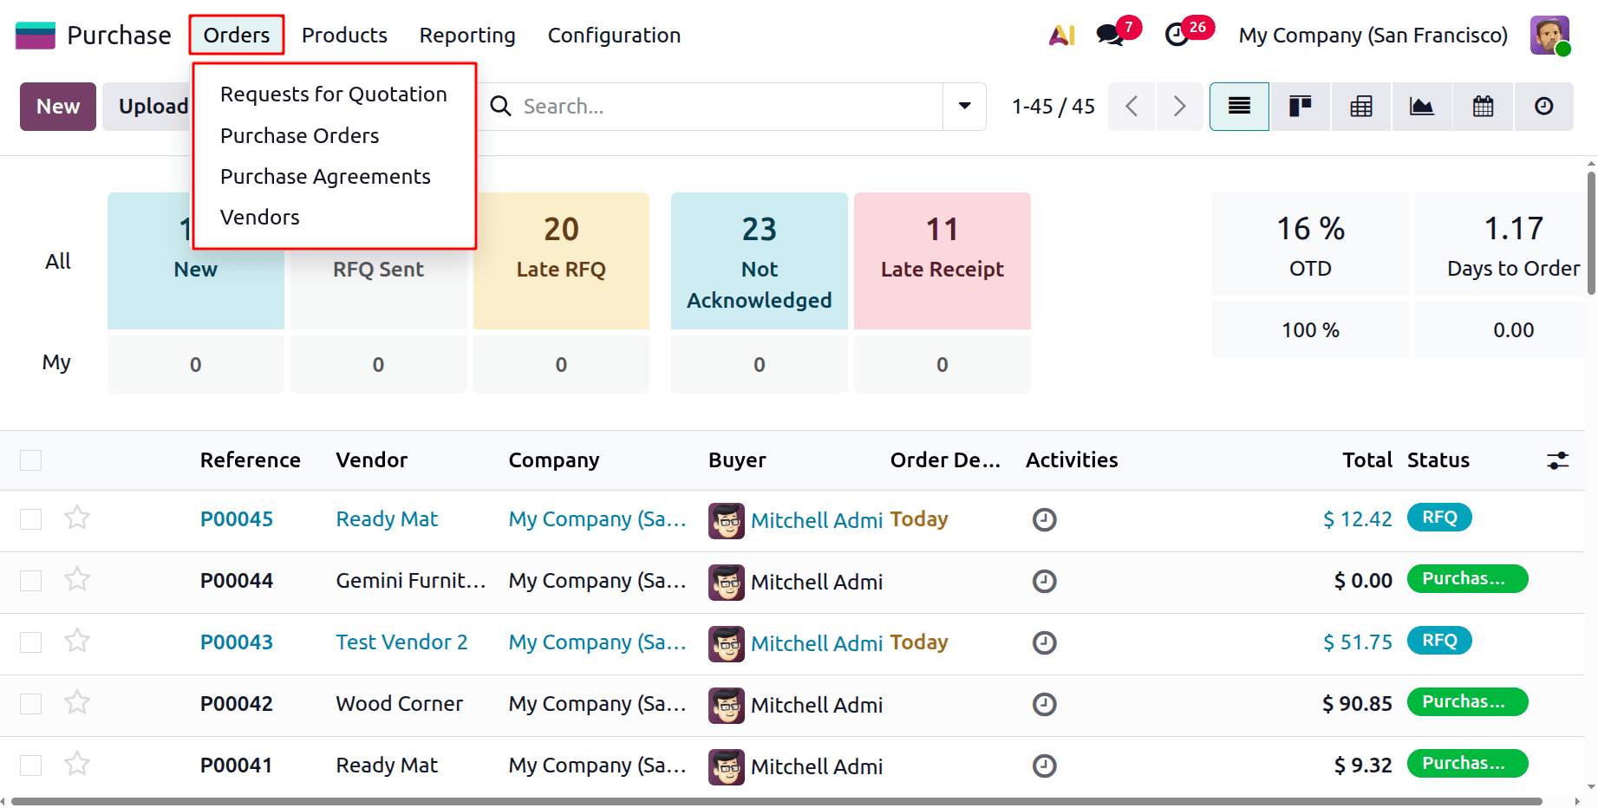
Task: Expand the search filters dropdown
Action: tap(963, 106)
